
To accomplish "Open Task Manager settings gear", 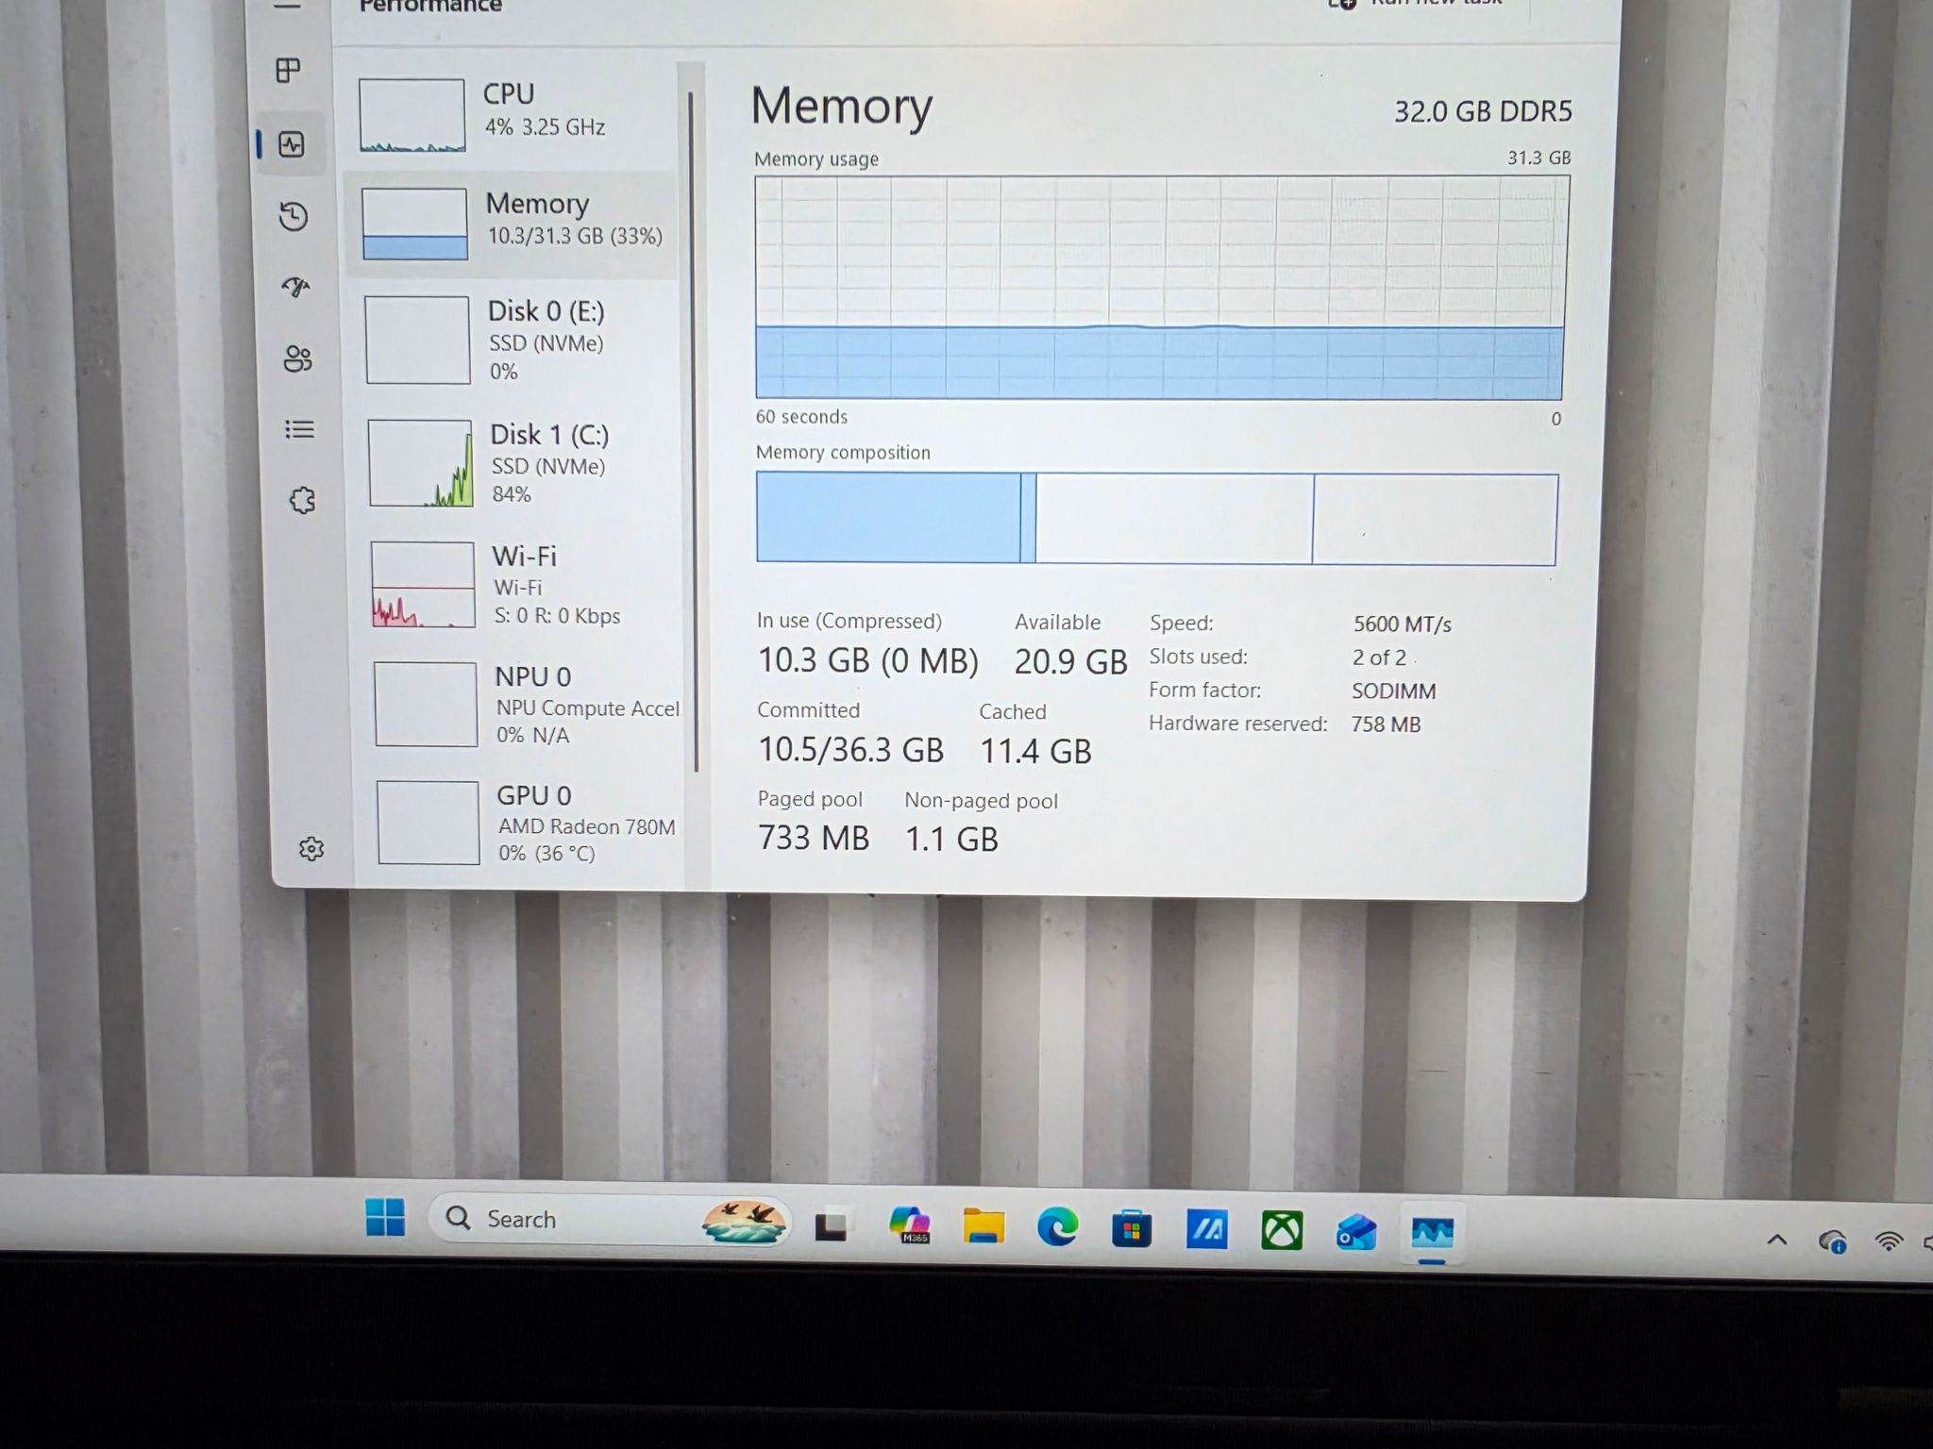I will [x=311, y=849].
